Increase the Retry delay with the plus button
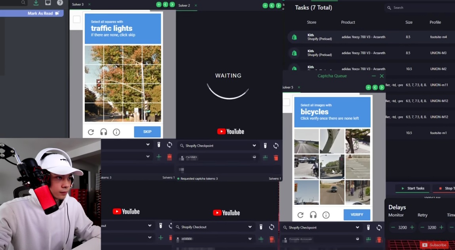Image resolution: width=455 pixels, height=250 pixels. point(442,227)
